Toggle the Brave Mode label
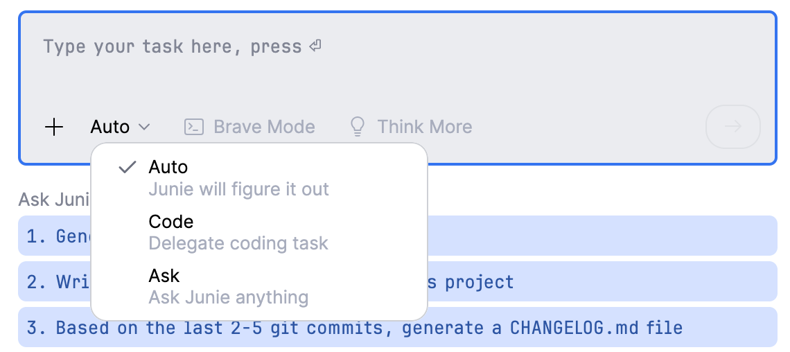Image resolution: width=790 pixels, height=352 pixels. [264, 127]
